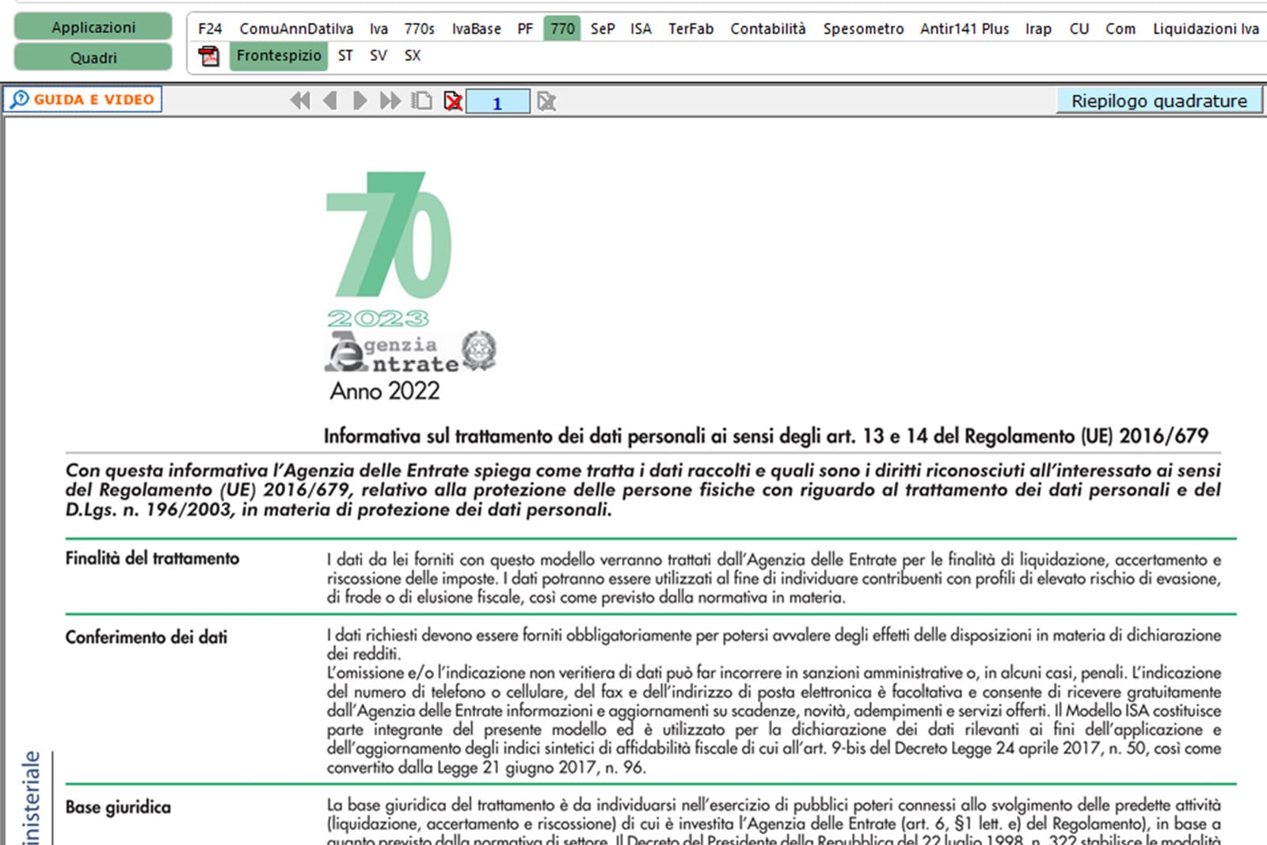Delete current page red X icon
1267x845 pixels.
453,101
